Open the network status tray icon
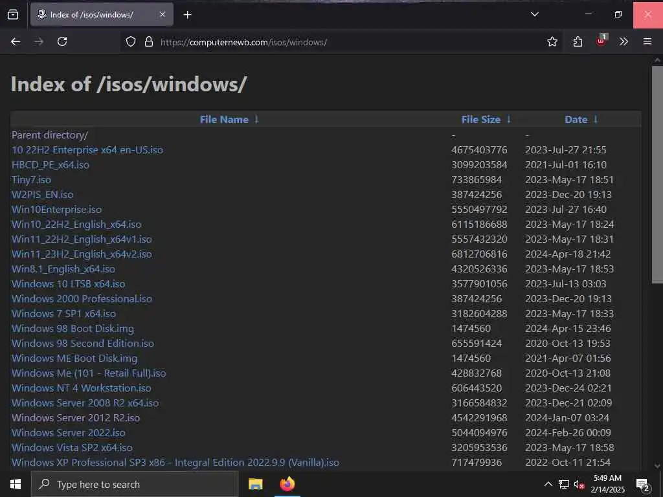663x497 pixels. (564, 484)
